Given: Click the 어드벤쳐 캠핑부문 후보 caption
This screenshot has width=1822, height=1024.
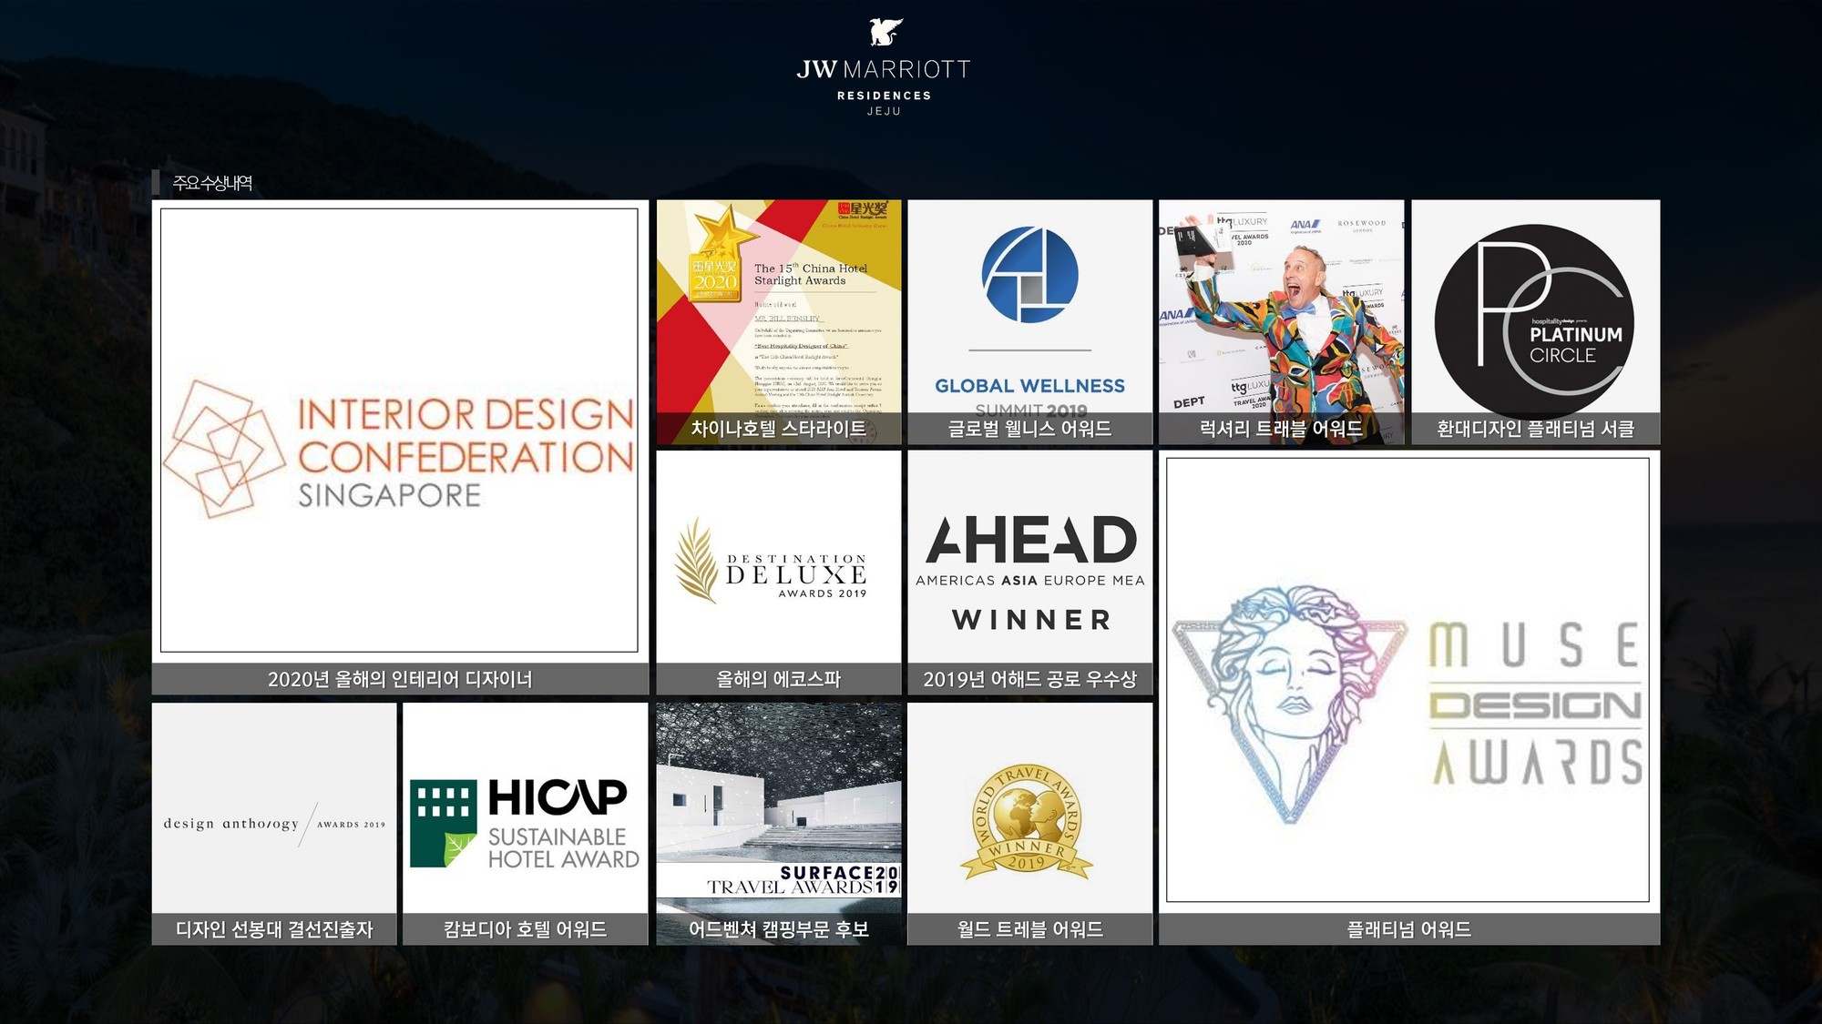Looking at the screenshot, I should 779,929.
